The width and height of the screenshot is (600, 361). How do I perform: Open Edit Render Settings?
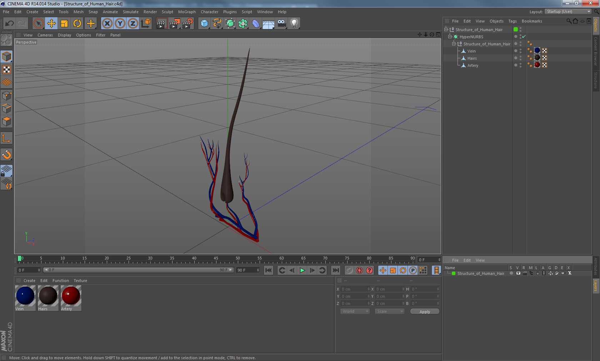coord(187,24)
